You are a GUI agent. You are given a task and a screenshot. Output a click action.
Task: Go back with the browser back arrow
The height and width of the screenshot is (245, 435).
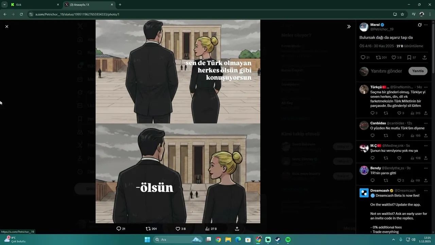[x=5, y=14]
